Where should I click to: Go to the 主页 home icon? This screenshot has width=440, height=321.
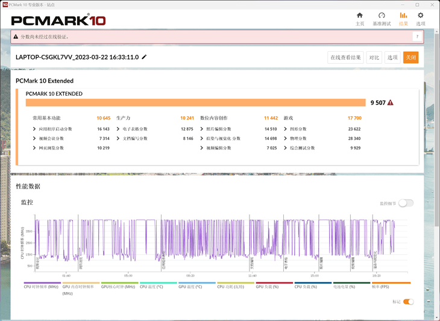pos(360,15)
